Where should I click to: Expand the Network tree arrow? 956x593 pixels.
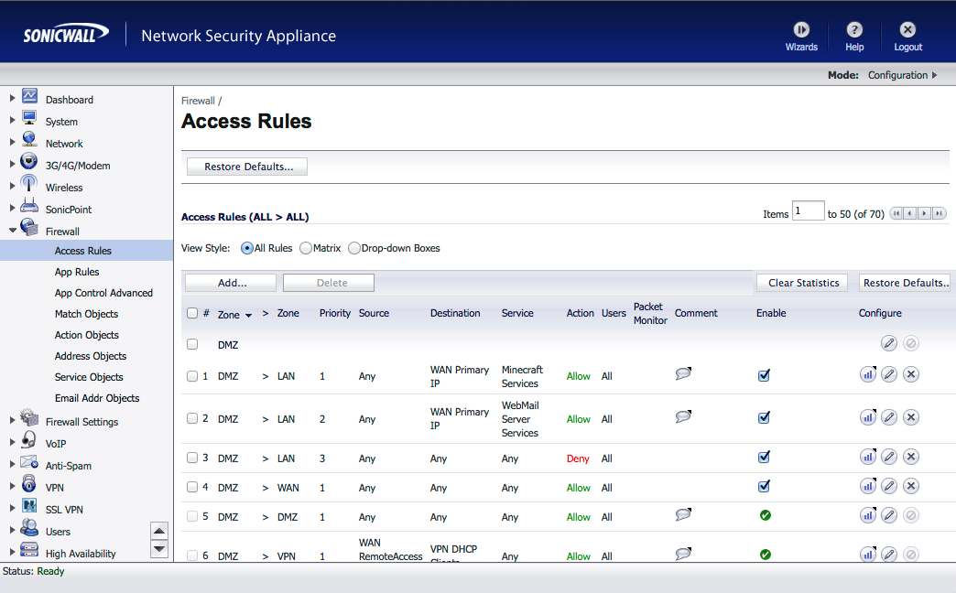click(x=12, y=142)
